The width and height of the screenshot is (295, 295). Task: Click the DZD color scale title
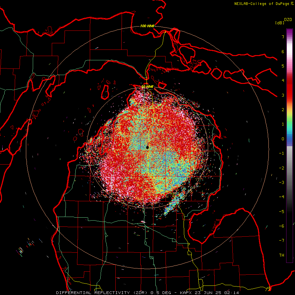tap(288, 20)
